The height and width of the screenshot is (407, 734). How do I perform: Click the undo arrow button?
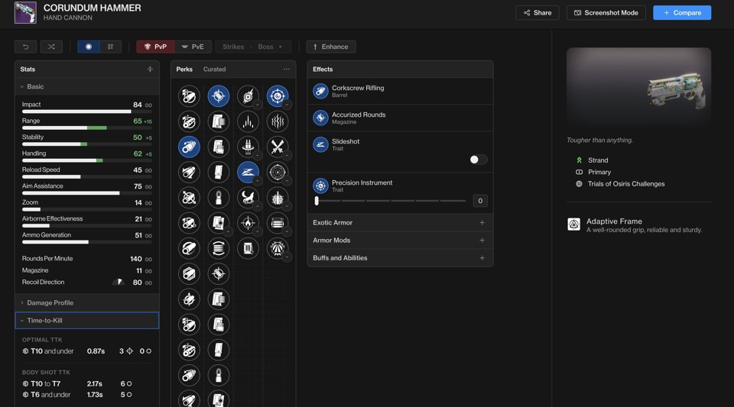click(26, 47)
